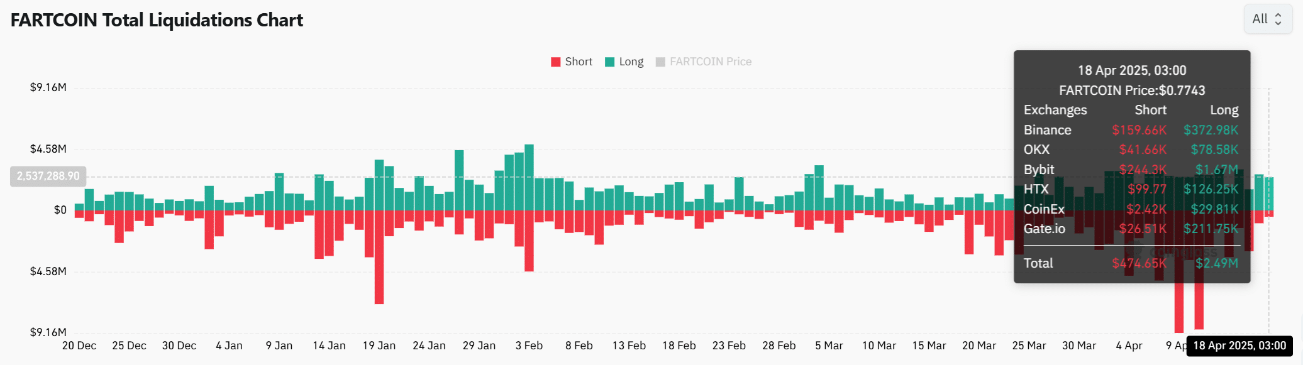Click the "$0" baseline y-axis label

click(x=60, y=210)
